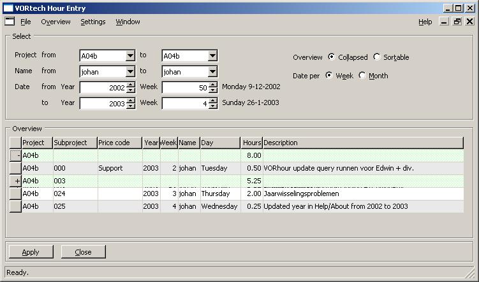Viewport: 479px width, 282px height.
Task: Open the Project to dropdown
Action: (212, 56)
